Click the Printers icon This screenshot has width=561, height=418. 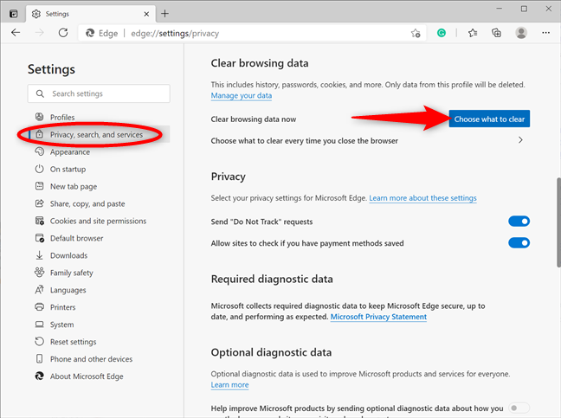tap(39, 307)
